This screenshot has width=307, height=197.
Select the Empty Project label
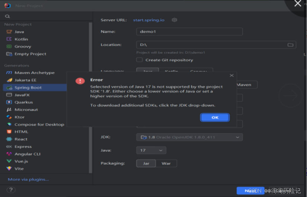[x=30, y=54]
